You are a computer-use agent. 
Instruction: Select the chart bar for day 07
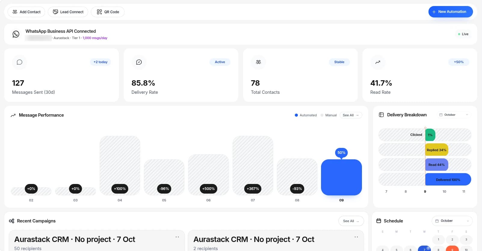(x=253, y=166)
